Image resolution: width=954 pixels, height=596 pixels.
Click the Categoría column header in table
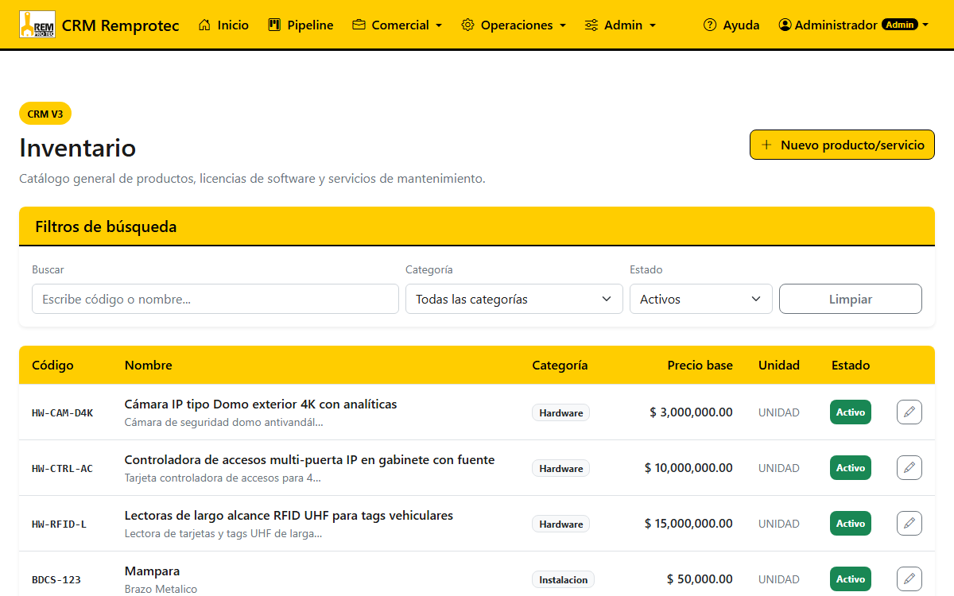pyautogui.click(x=560, y=365)
